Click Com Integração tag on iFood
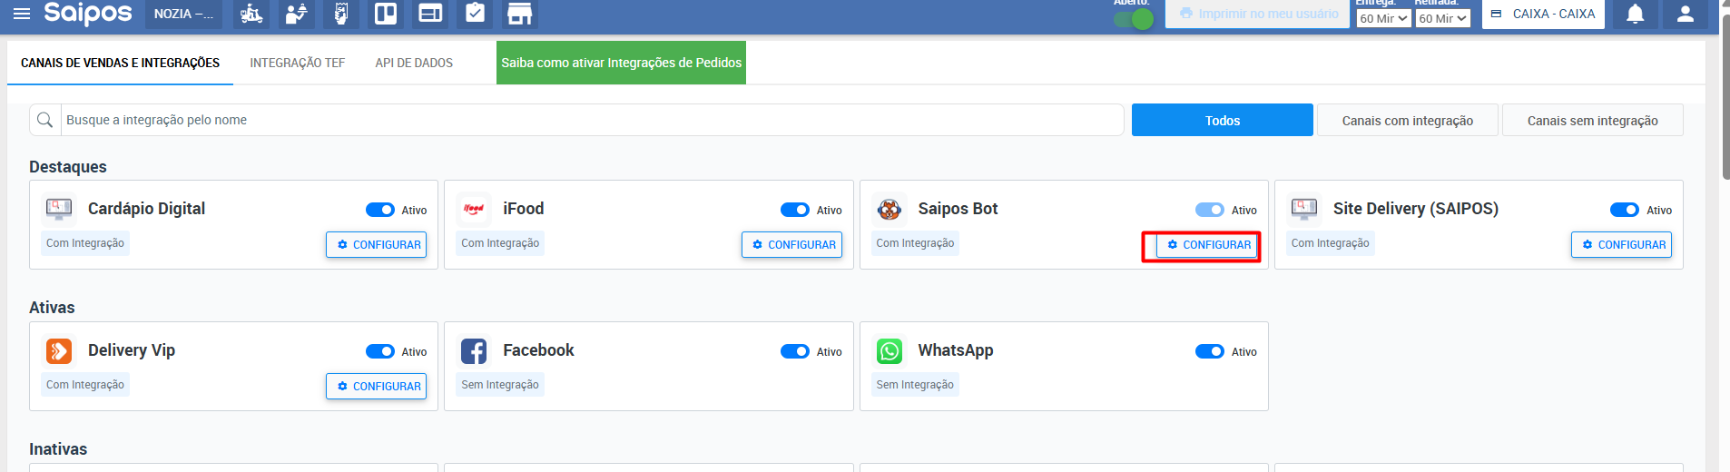 (500, 243)
